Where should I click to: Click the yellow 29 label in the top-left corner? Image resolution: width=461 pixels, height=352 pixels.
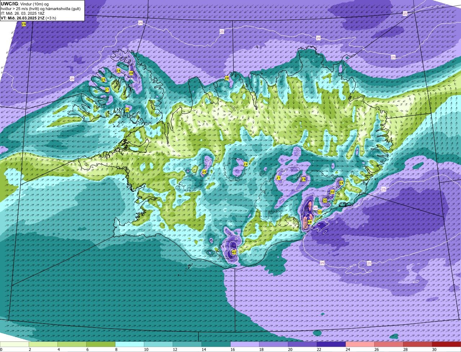(x=24, y=24)
